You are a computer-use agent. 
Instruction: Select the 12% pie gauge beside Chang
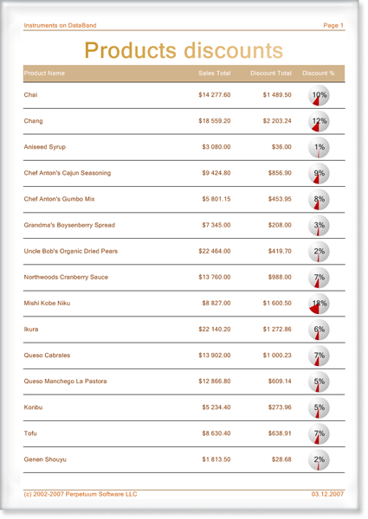point(319,121)
